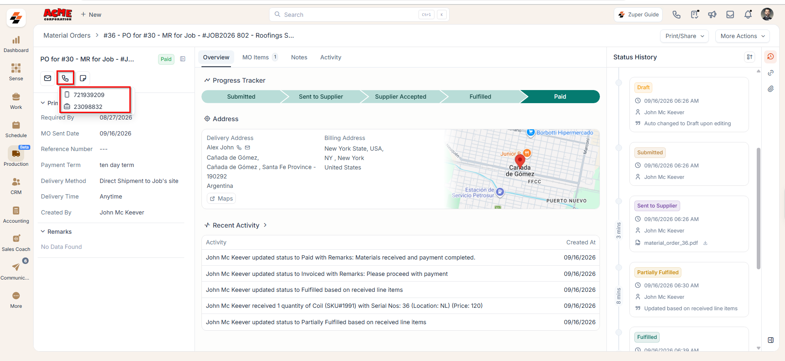Open the Schedule sidebar item

click(x=16, y=129)
